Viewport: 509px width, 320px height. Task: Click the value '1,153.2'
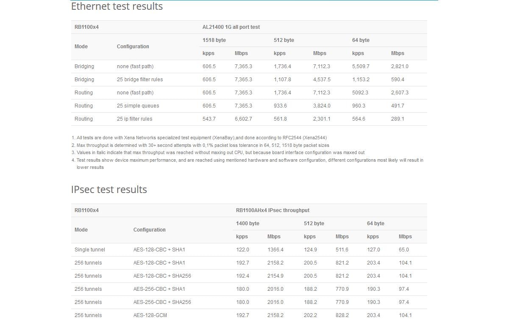pos(361,80)
